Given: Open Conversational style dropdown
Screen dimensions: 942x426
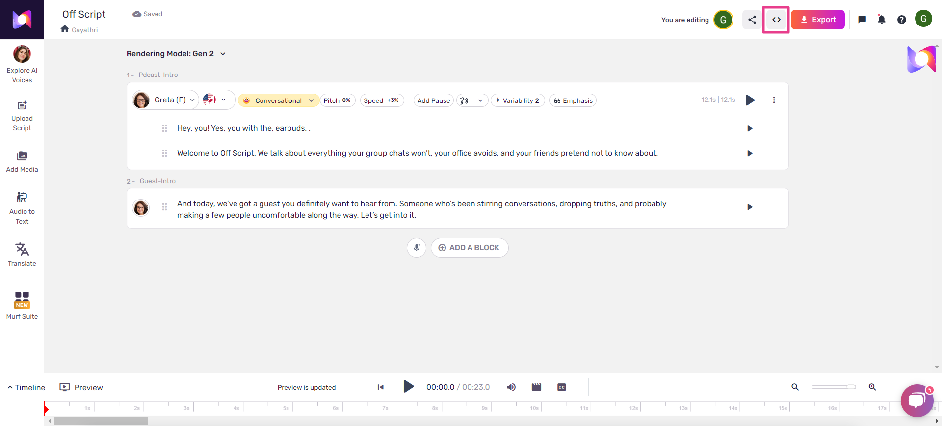Looking at the screenshot, I should pos(278,100).
